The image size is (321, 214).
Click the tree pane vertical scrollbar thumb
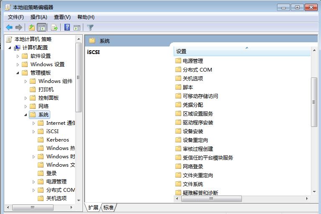coord(79,77)
